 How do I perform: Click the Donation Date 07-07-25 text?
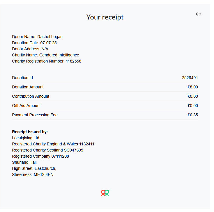[x=34, y=43]
